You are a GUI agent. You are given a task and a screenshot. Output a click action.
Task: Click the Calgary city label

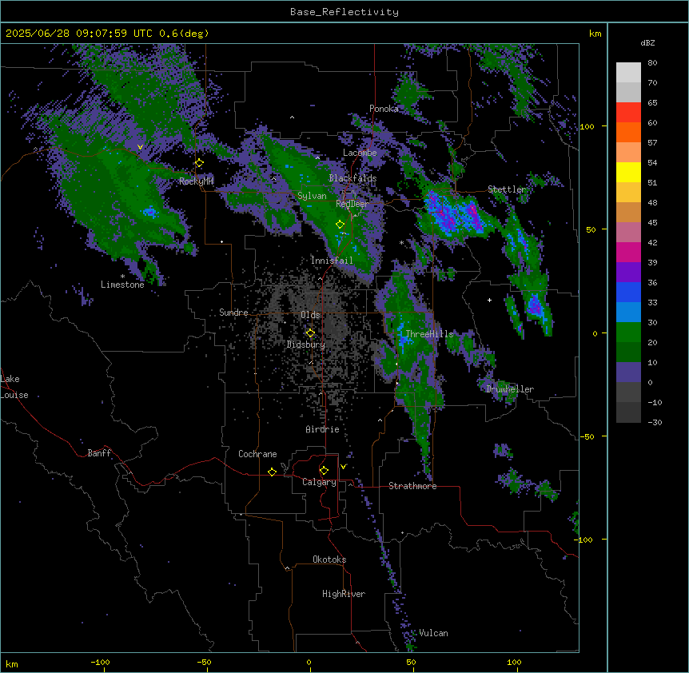pyautogui.click(x=319, y=482)
